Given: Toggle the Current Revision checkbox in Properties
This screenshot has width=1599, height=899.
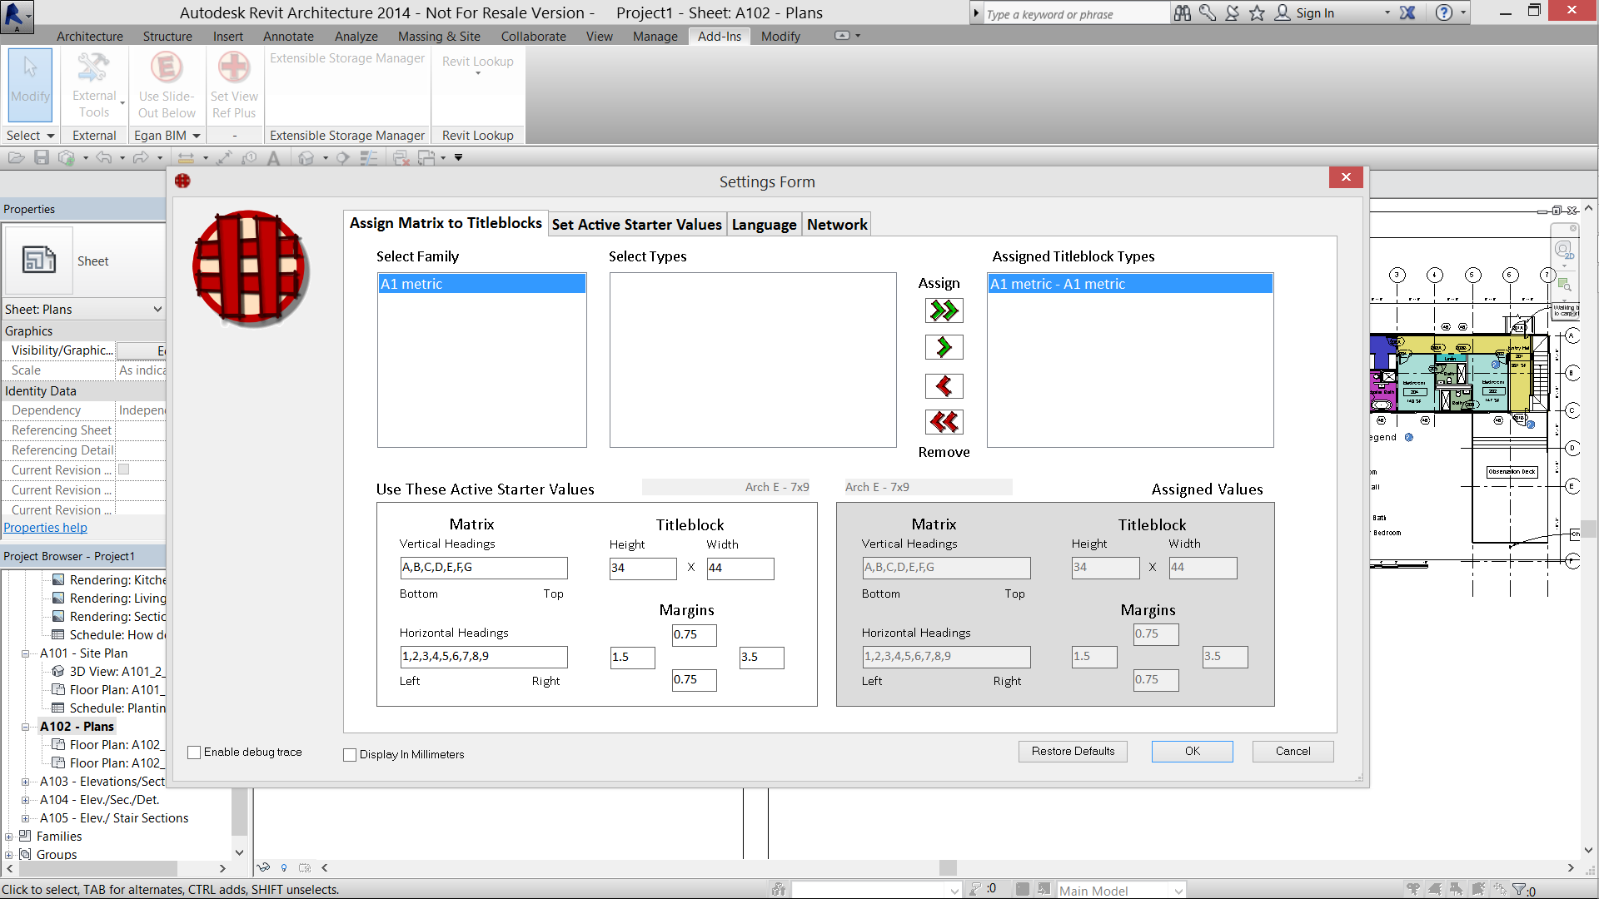Looking at the screenshot, I should pyautogui.click(x=124, y=469).
